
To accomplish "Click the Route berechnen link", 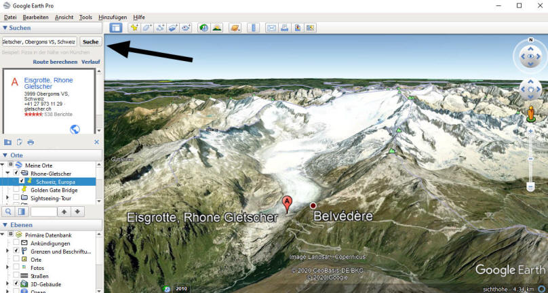I will pos(55,62).
